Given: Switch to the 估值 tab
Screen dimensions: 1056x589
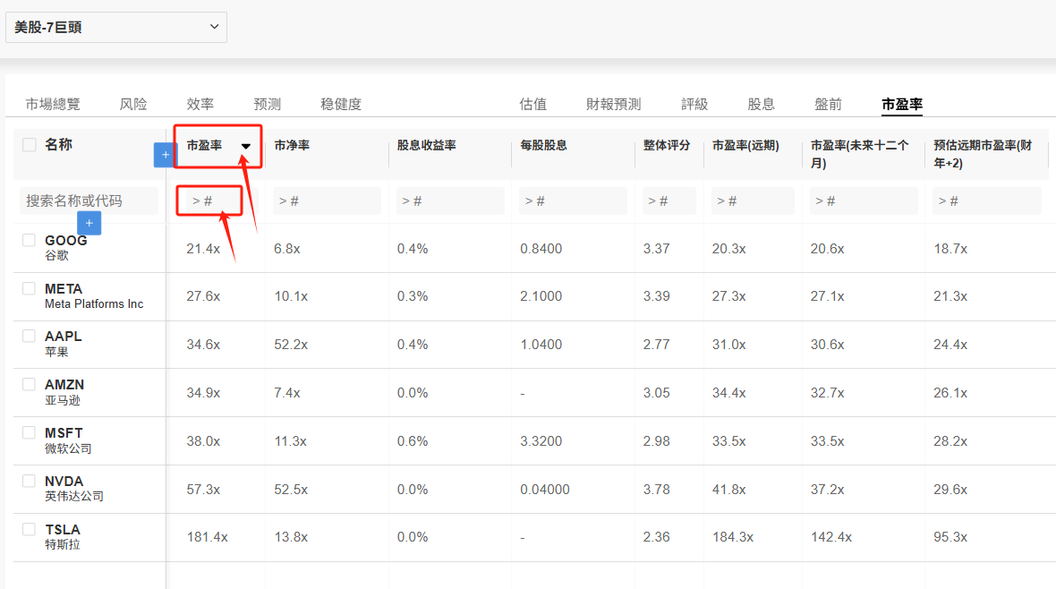Looking at the screenshot, I should pyautogui.click(x=532, y=104).
